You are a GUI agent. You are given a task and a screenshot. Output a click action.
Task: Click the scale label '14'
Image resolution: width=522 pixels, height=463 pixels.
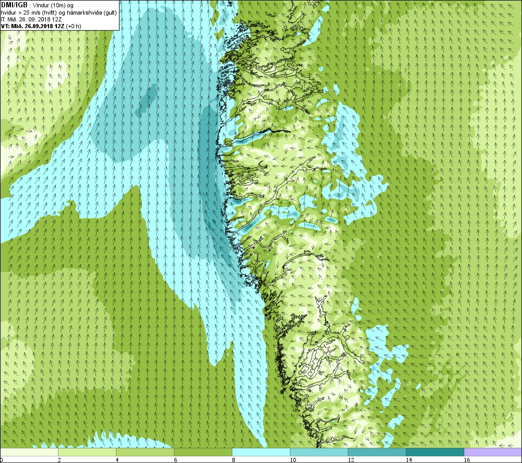[409, 460]
